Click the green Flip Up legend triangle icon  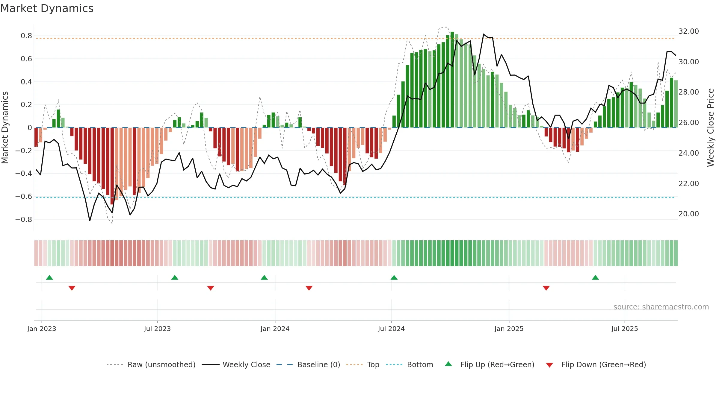click(448, 364)
